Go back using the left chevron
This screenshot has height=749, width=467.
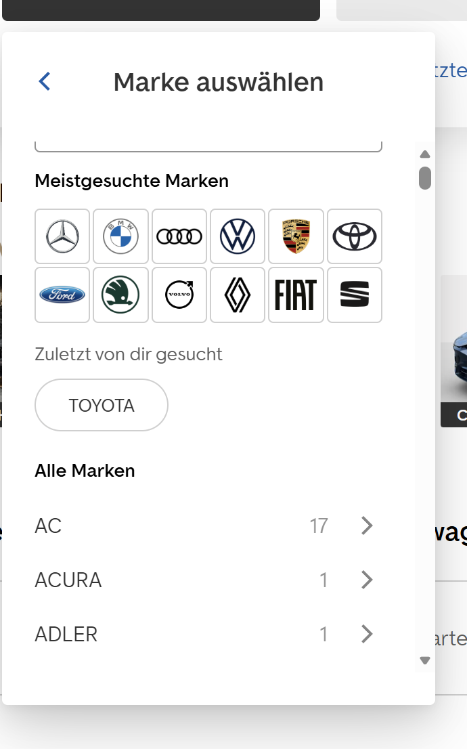point(45,82)
